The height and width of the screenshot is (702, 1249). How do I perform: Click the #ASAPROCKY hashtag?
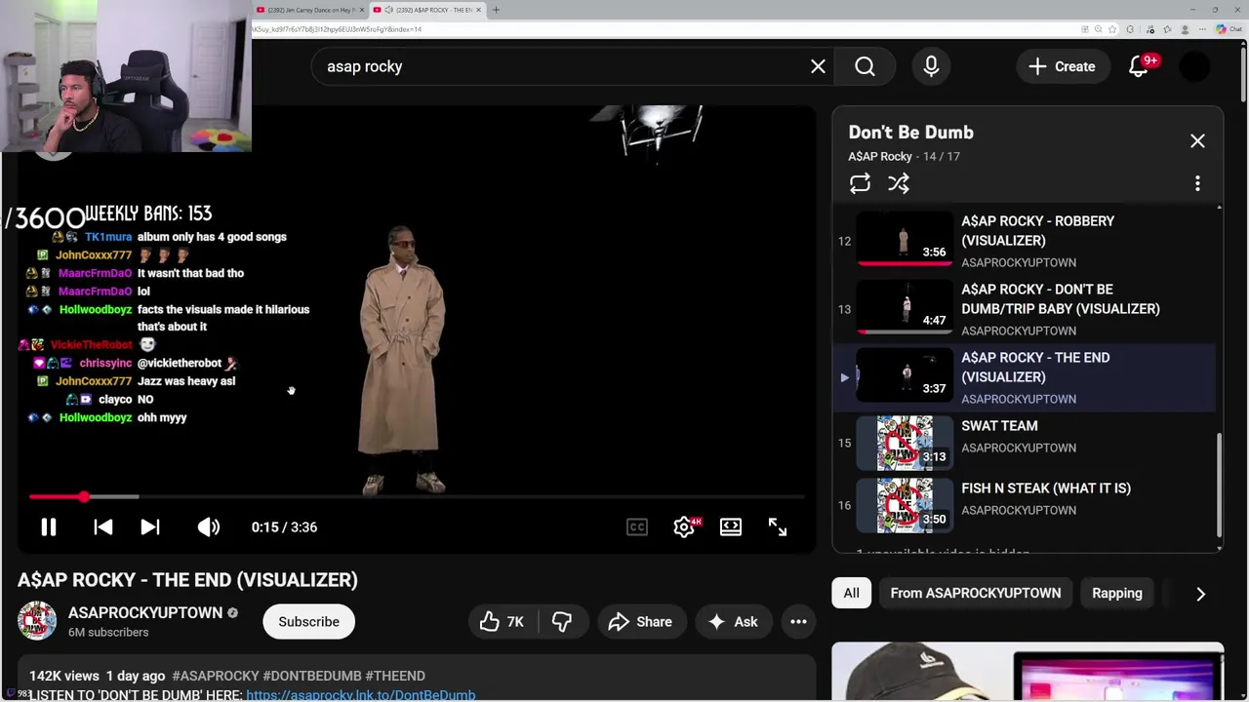[x=216, y=676]
